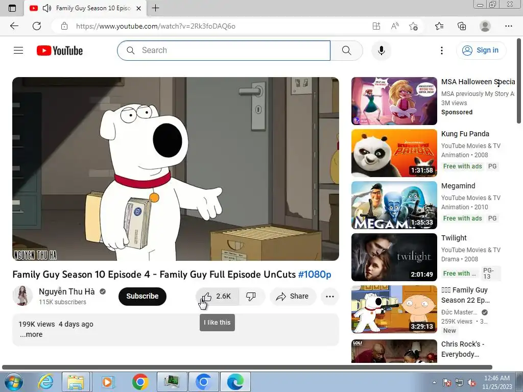This screenshot has height=392, width=523.
Task: Share the video
Action: pyautogui.click(x=293, y=296)
